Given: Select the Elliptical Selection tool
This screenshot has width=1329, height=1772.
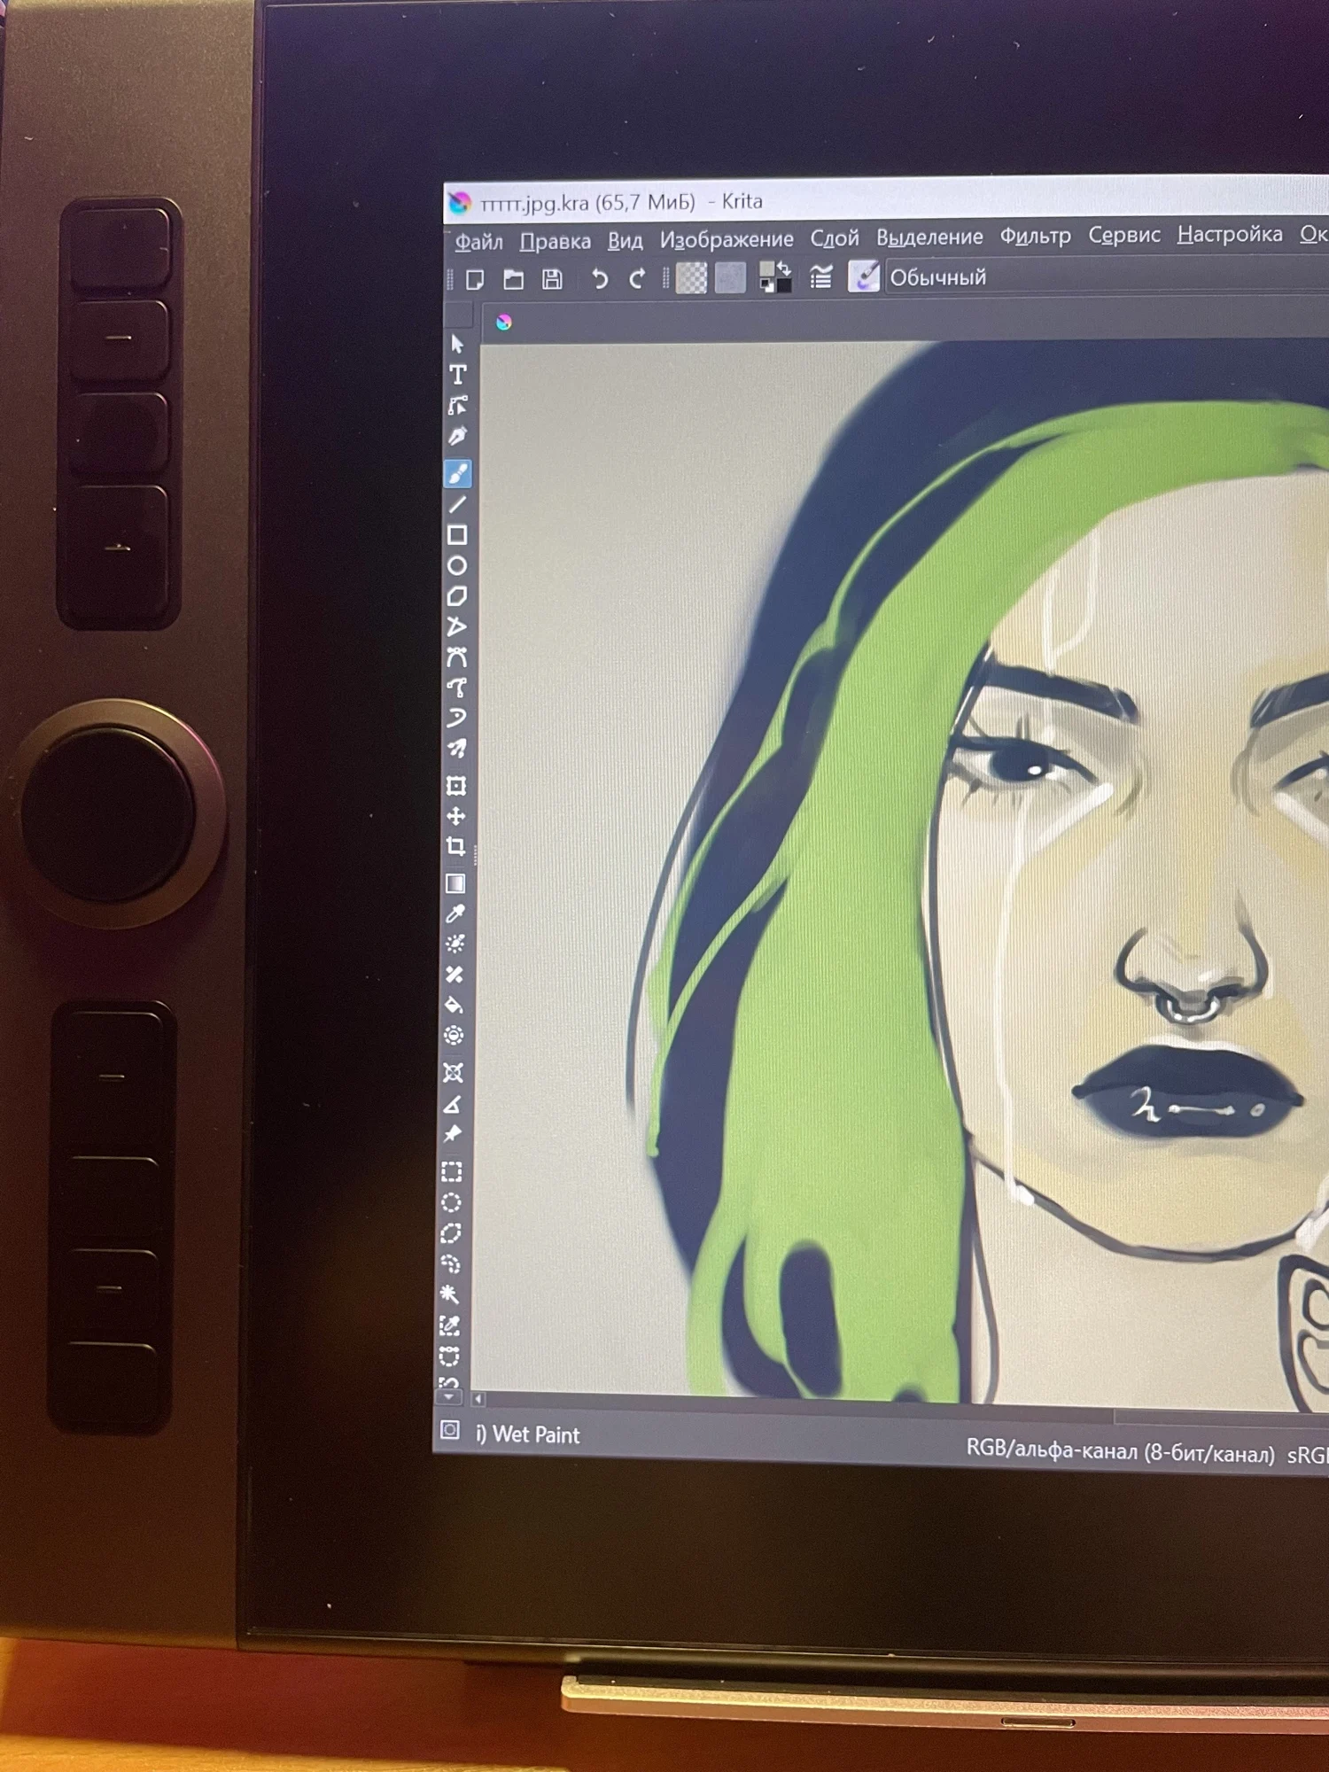Looking at the screenshot, I should (x=452, y=1202).
